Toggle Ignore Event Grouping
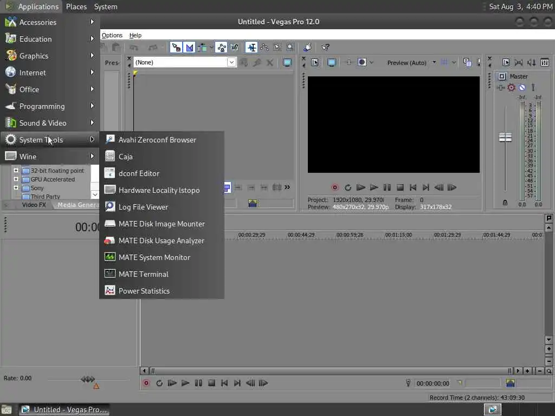555x416 pixels. click(234, 48)
